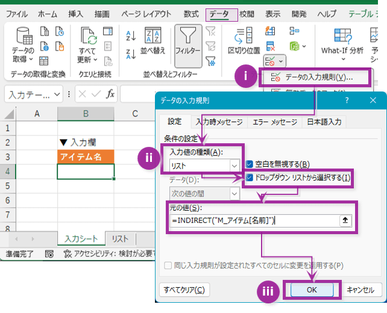Click Text to Columns (区切り位置) icon
This screenshot has height=313, width=387.
[x=244, y=41]
